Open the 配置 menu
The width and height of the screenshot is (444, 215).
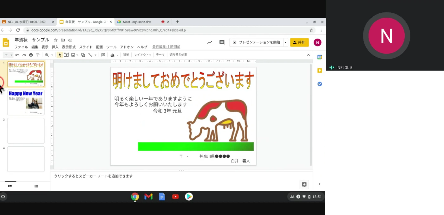tap(100, 47)
